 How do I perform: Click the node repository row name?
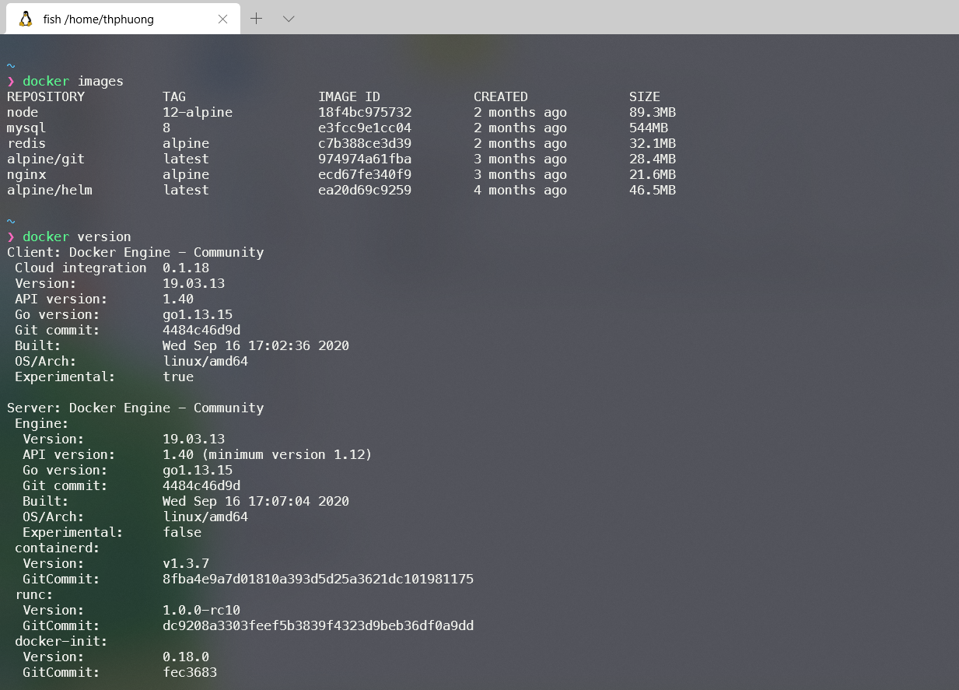(23, 112)
